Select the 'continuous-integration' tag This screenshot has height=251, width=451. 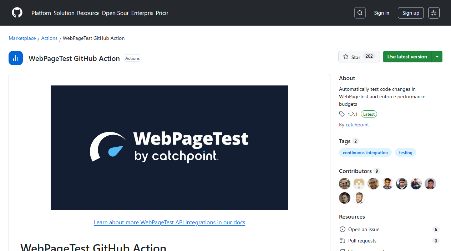pyautogui.click(x=365, y=152)
